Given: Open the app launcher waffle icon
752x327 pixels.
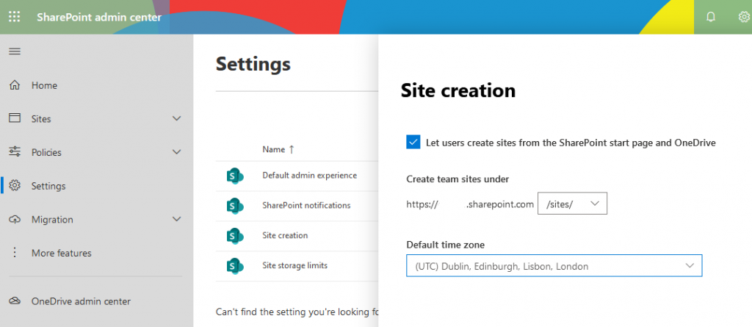Looking at the screenshot, I should [x=15, y=17].
